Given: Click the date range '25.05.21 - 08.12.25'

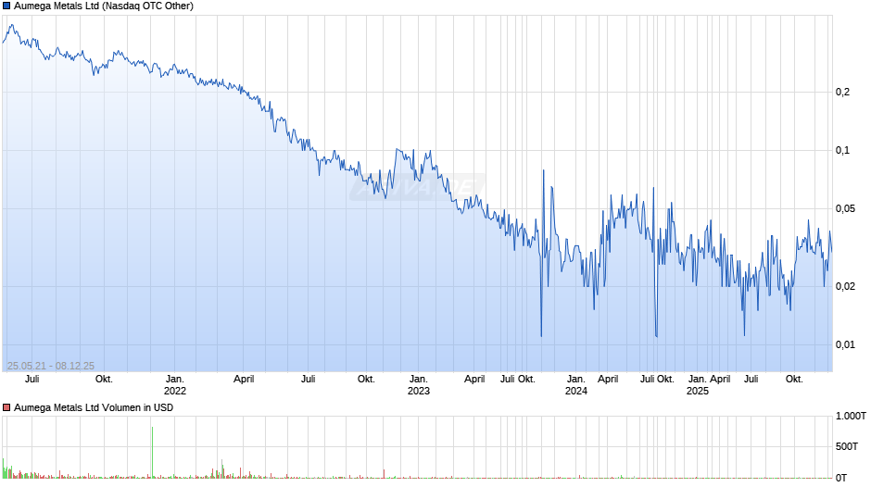Looking at the screenshot, I should click(x=51, y=366).
